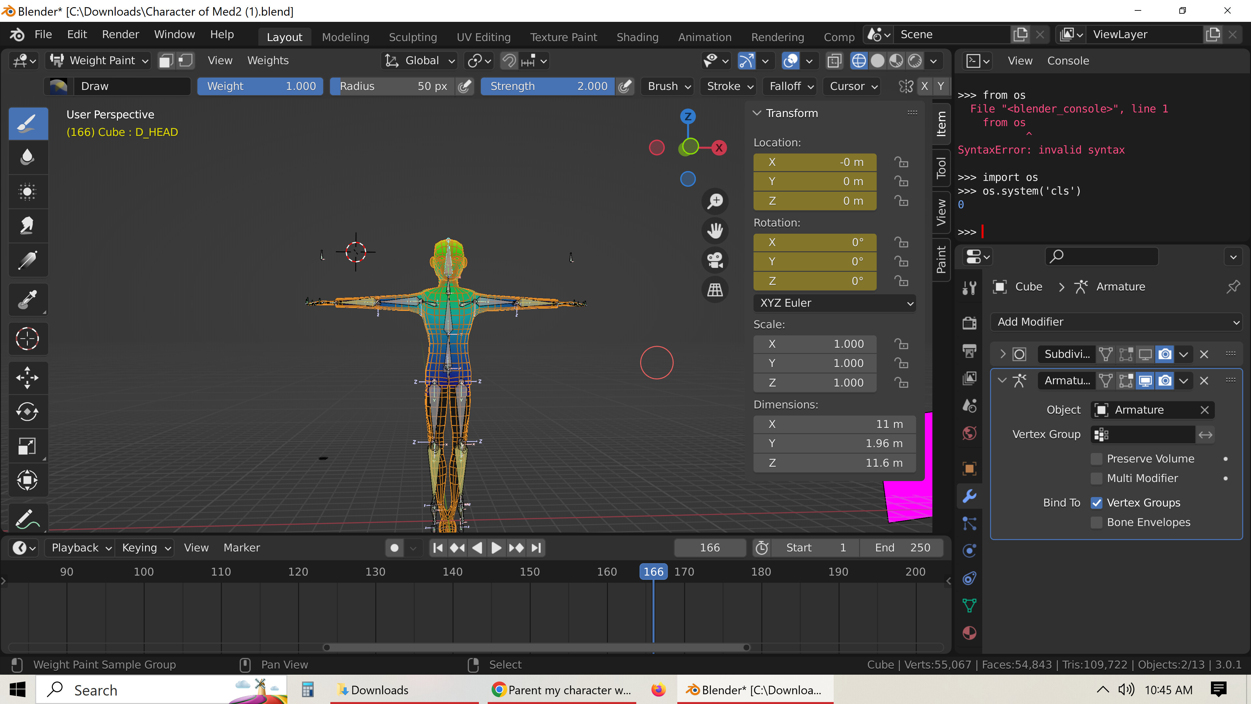The height and width of the screenshot is (704, 1251).
Task: Click the play animation button
Action: point(496,548)
